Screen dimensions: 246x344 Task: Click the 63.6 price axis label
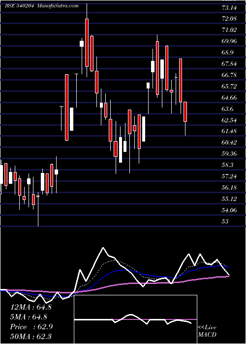[x=228, y=109]
